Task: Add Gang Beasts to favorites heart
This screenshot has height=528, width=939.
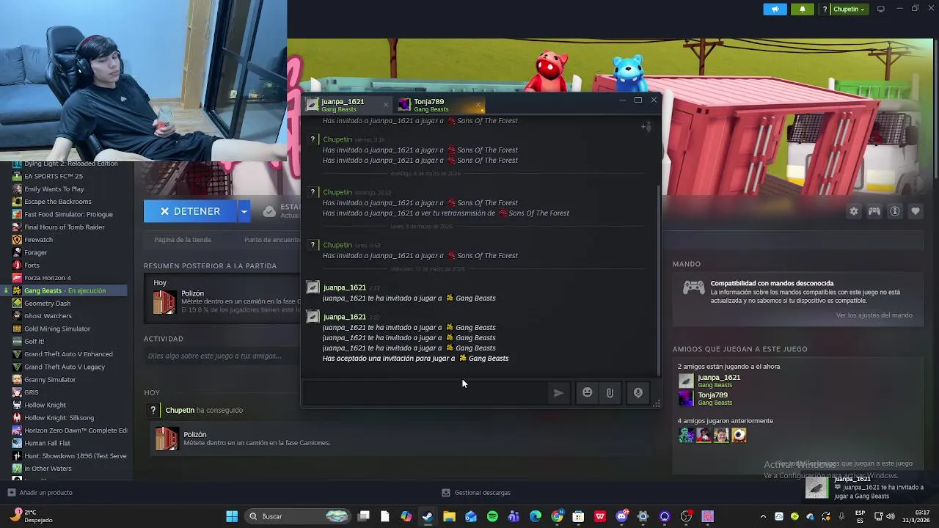Action: coord(916,211)
